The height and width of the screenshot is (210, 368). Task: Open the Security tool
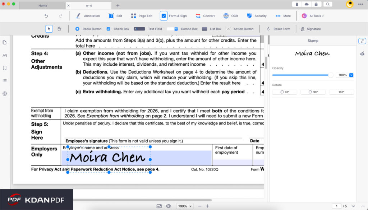(256, 16)
